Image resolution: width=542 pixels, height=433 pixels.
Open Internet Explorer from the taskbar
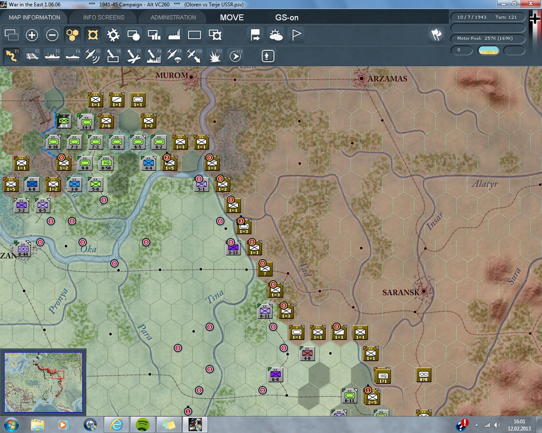(116, 425)
